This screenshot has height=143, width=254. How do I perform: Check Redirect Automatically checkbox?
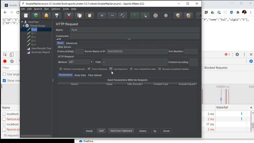[61, 69]
